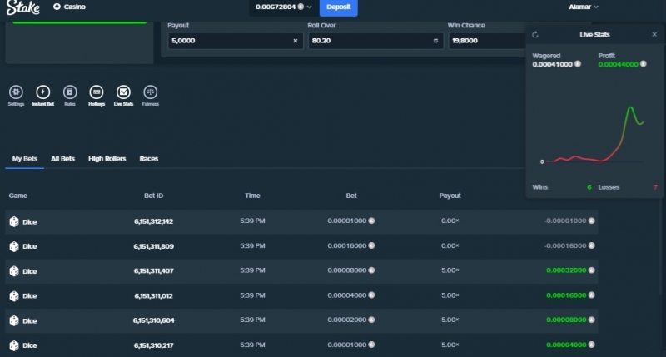Click the Stake logo

(23, 7)
